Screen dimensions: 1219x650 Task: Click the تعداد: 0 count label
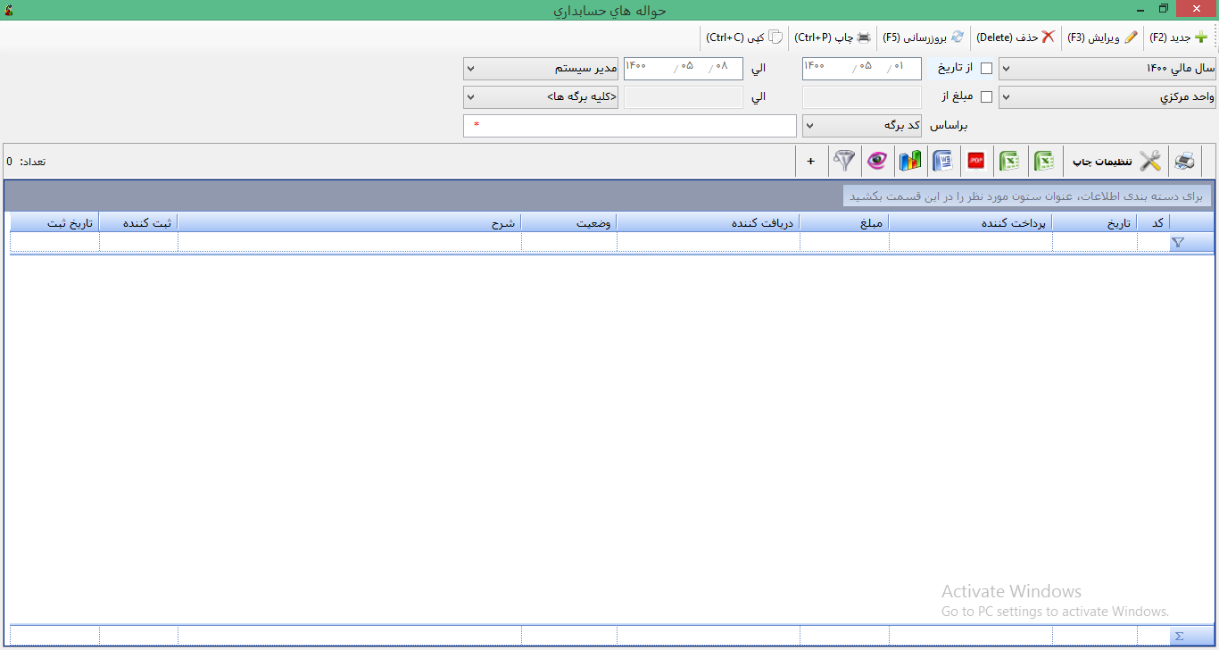coord(26,162)
